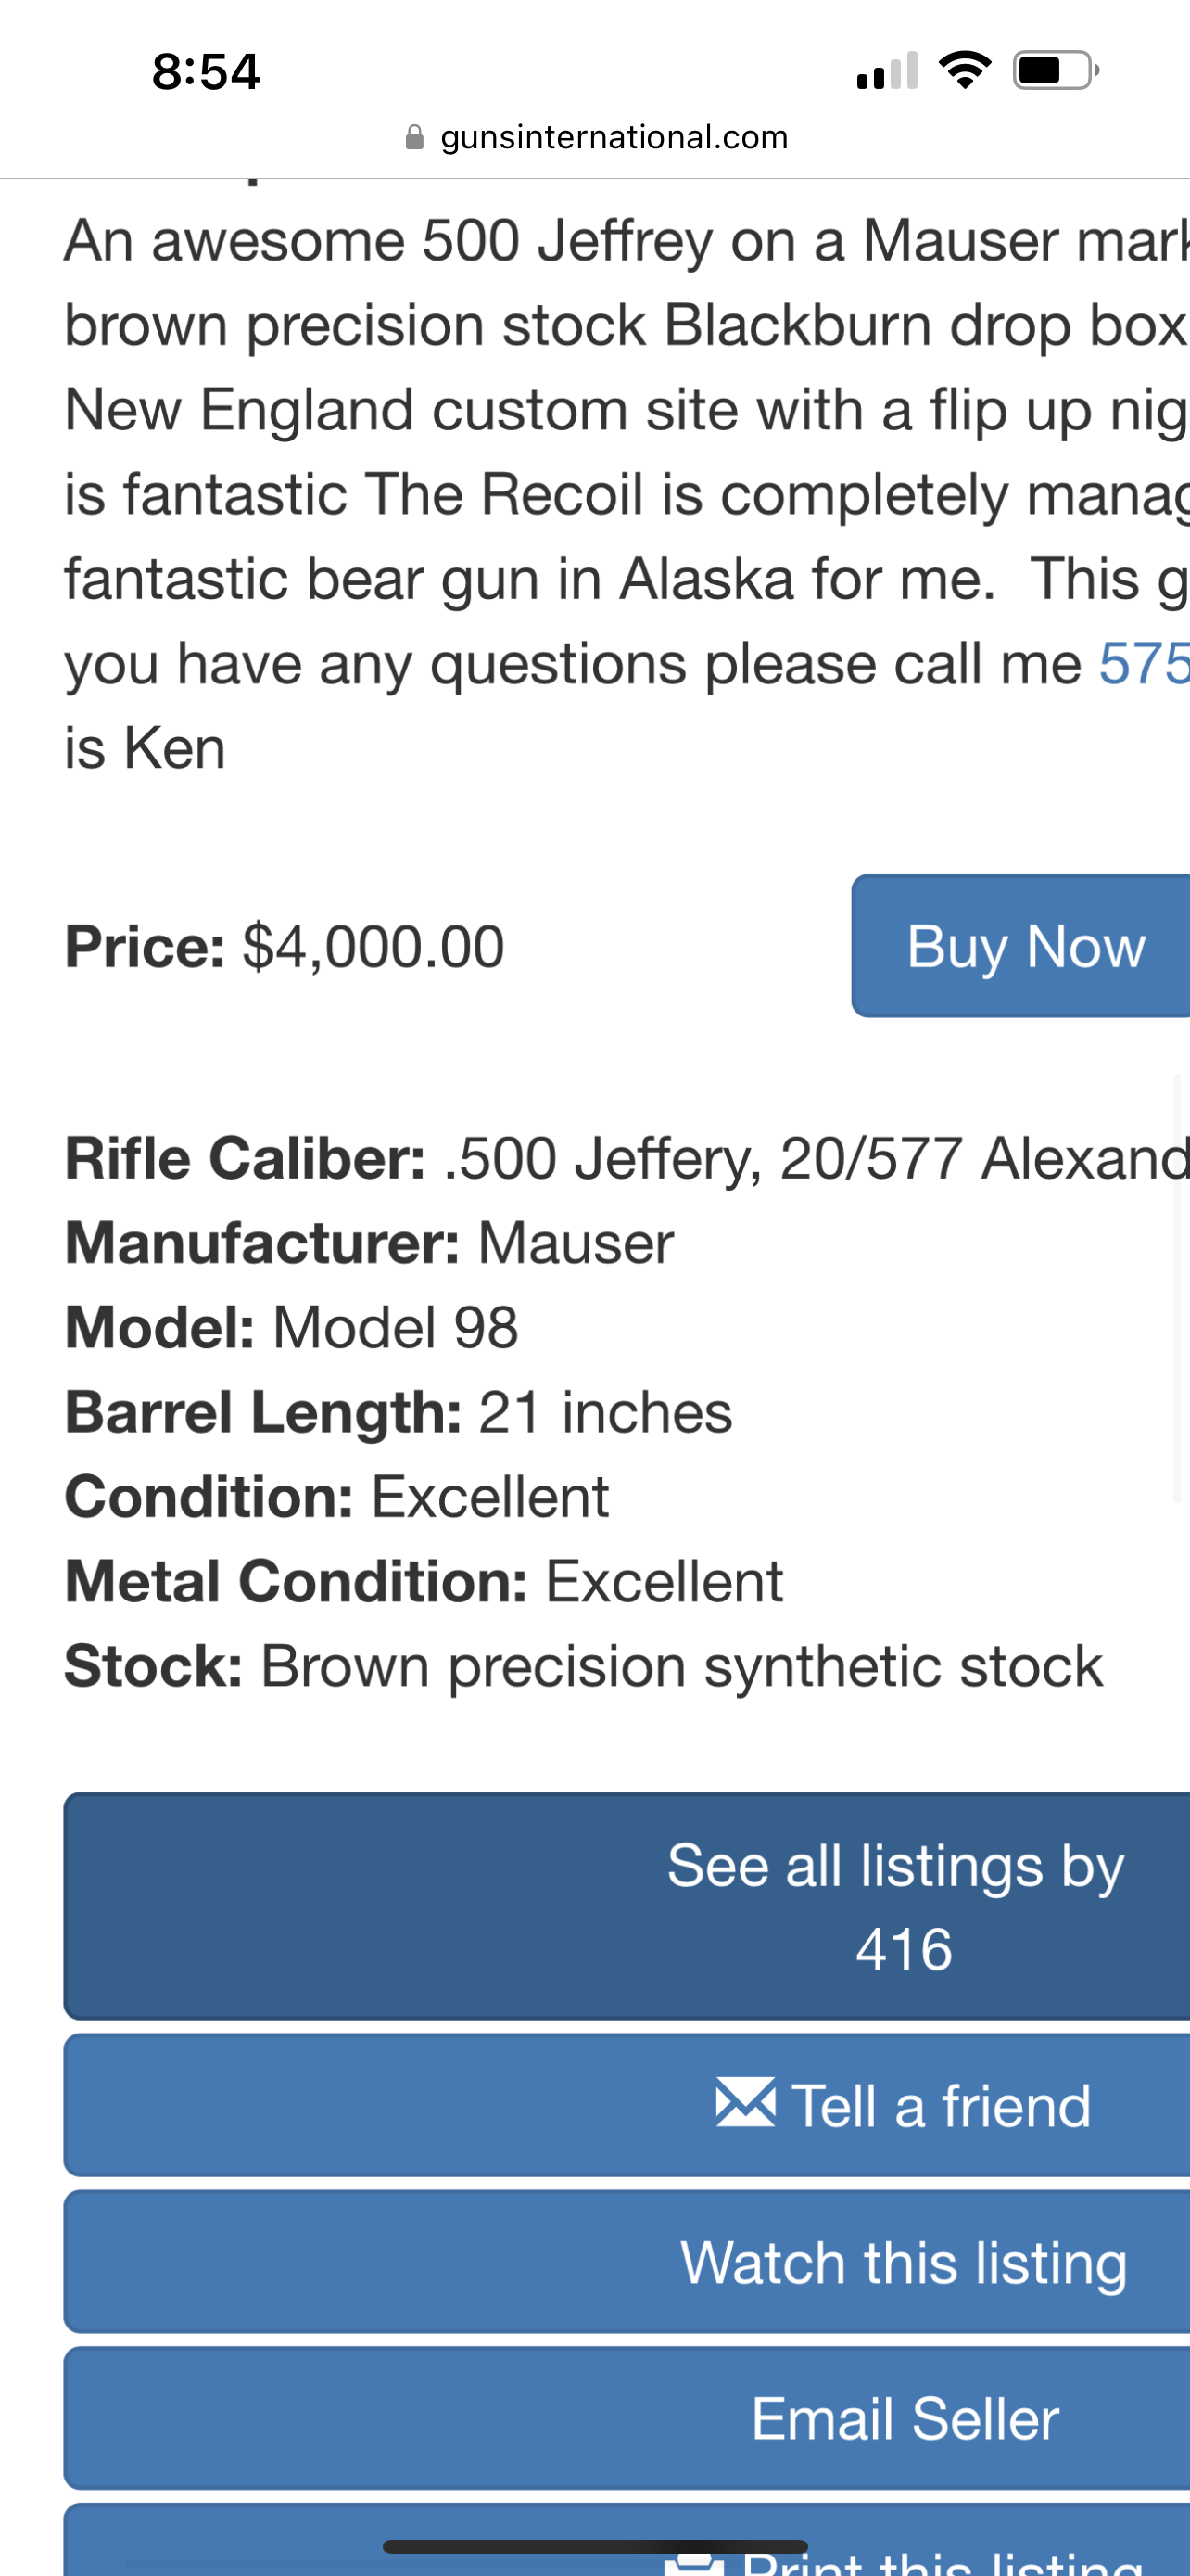This screenshot has height=2576, width=1190.
Task: Tap the blue 575 phone number link
Action: coord(1144,663)
